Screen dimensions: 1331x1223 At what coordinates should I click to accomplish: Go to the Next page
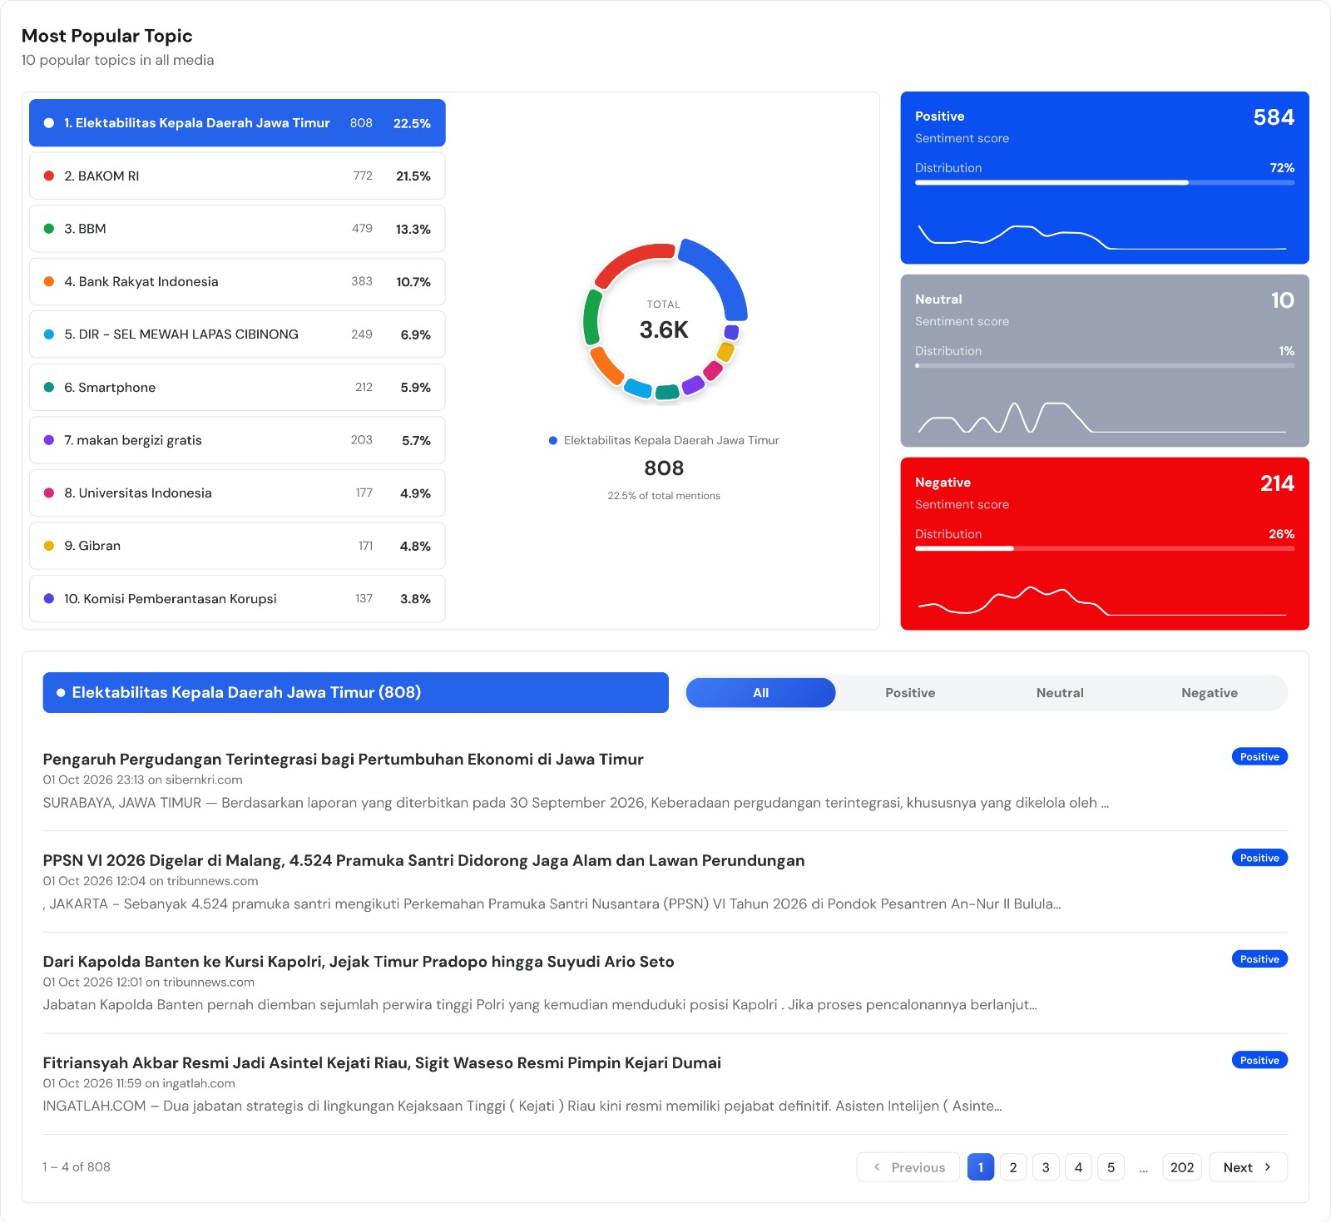click(x=1248, y=1167)
